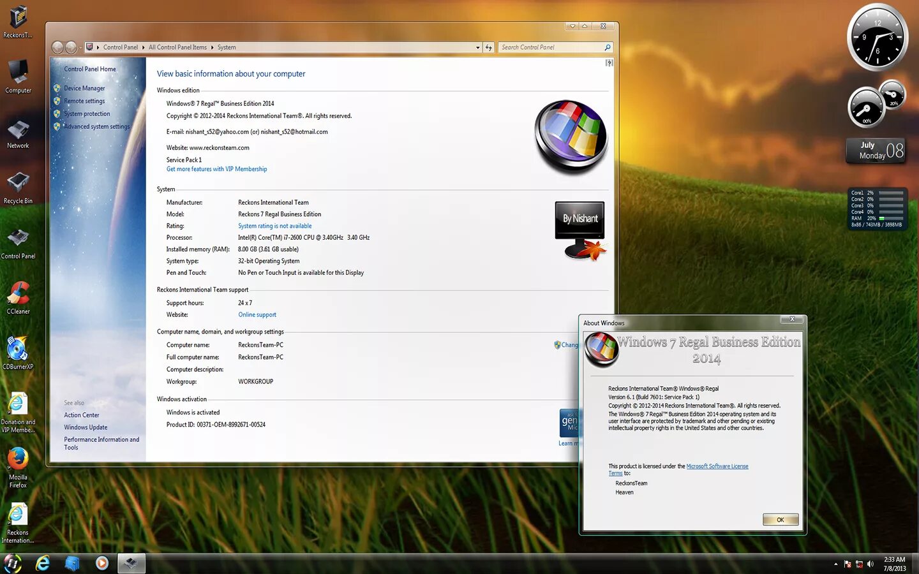
Task: Click the Intel Core i7-2600 processor text
Action: click(304, 237)
